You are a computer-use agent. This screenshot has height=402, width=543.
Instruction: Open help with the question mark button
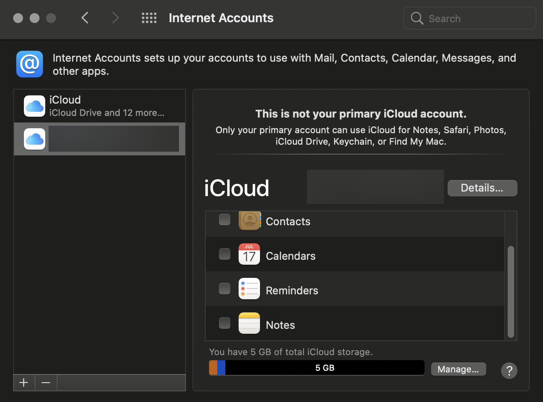tap(509, 371)
